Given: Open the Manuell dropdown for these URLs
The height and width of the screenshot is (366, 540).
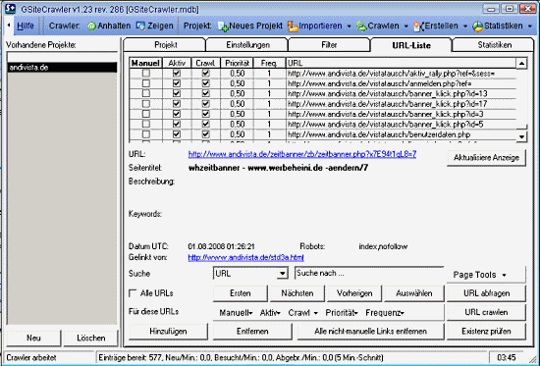Looking at the screenshot, I should pos(236,313).
